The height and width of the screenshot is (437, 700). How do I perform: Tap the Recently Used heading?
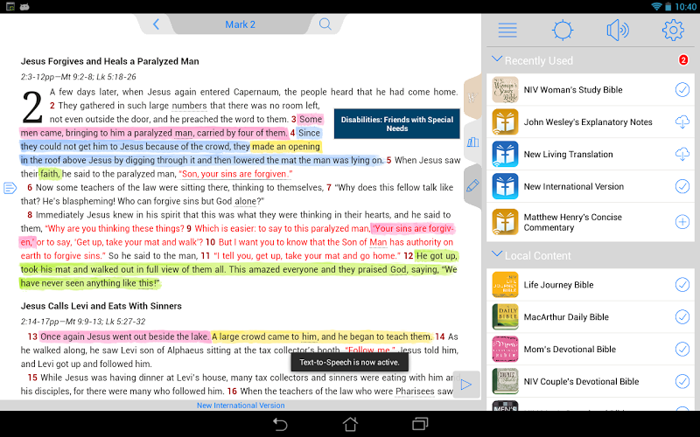tap(538, 60)
